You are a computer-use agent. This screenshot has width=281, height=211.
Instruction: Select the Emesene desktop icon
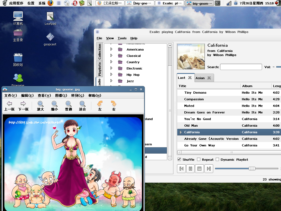(18, 80)
